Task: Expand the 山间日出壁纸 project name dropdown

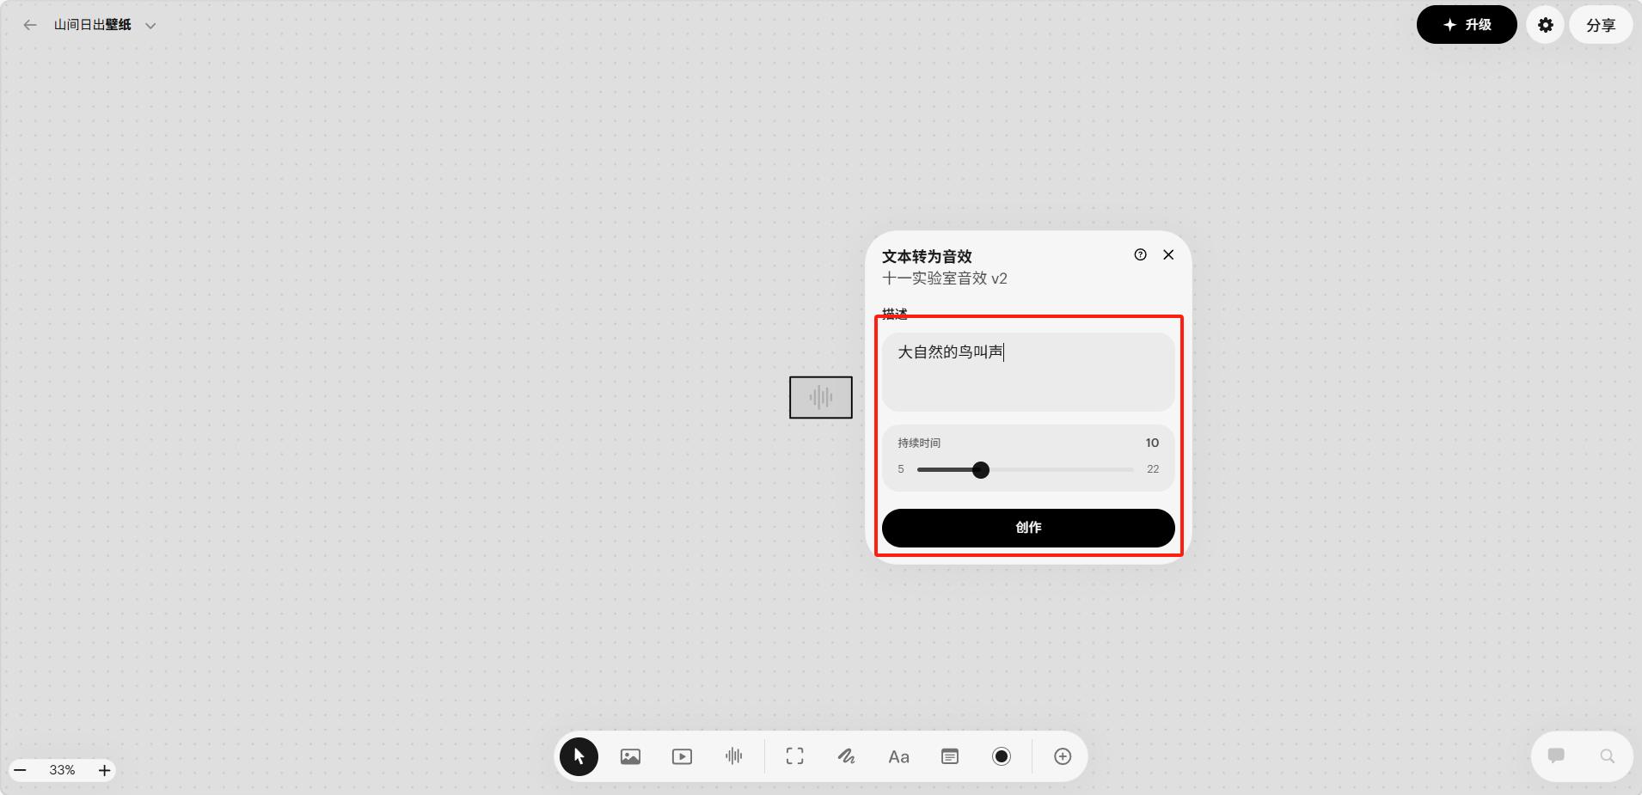Action: [150, 26]
